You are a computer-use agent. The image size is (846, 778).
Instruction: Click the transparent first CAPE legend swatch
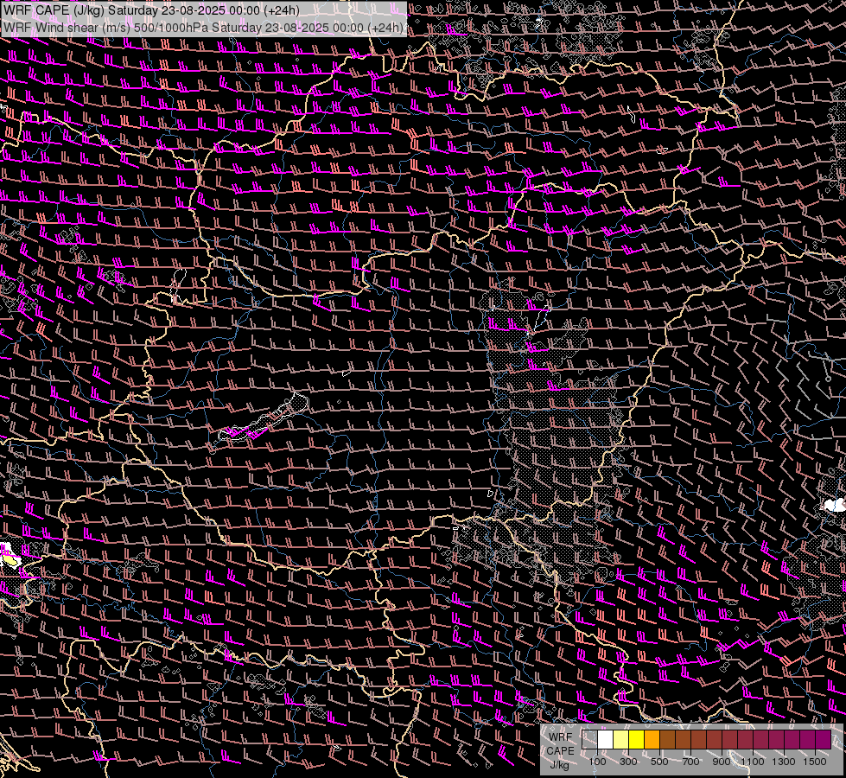[x=589, y=740]
